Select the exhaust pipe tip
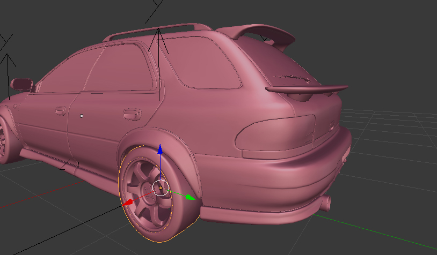Image resolution: width=437 pixels, height=255 pixels. (324, 202)
